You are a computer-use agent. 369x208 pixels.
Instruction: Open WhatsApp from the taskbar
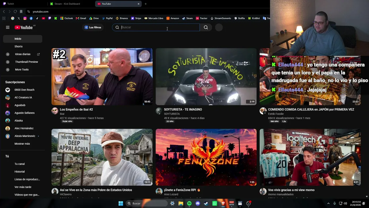[214, 203]
